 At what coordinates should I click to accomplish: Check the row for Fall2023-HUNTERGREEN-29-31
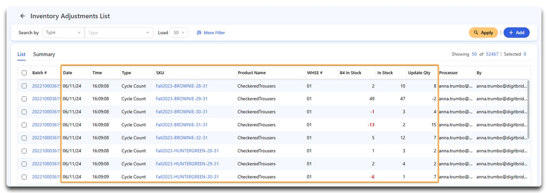24,164
